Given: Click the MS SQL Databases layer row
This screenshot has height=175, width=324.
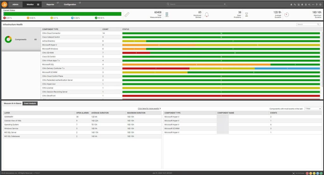Looking at the screenshot, I should (x=82, y=136).
